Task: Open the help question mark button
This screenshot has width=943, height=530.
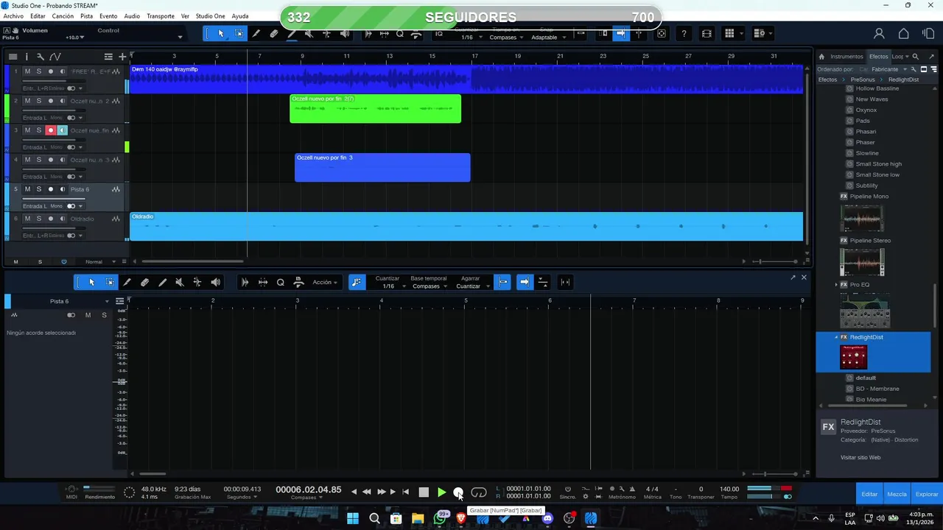Action: pos(684,34)
